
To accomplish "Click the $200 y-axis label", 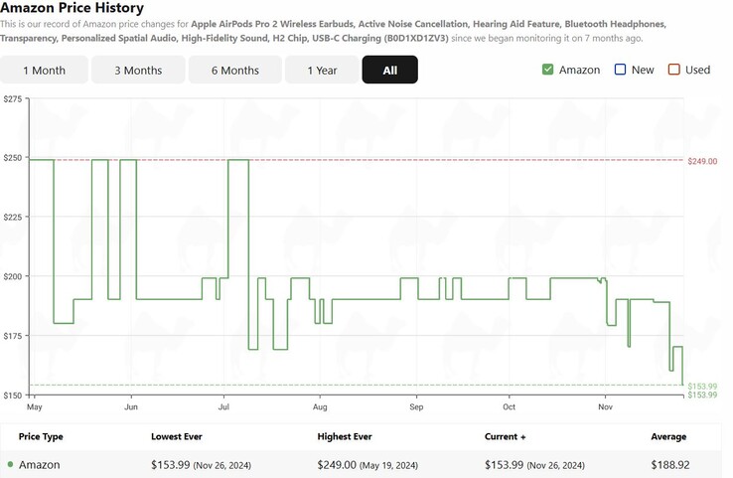I will [x=13, y=276].
